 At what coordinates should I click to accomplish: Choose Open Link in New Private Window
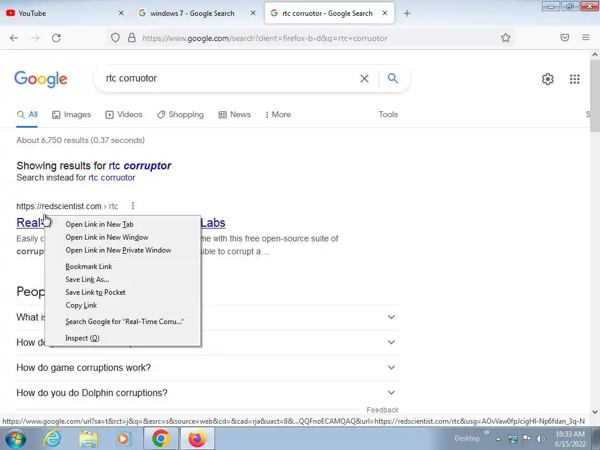coord(123,250)
